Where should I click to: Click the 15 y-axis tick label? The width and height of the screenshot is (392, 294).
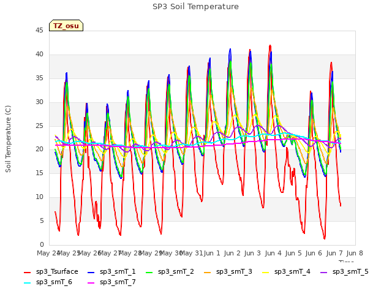click(39, 173)
